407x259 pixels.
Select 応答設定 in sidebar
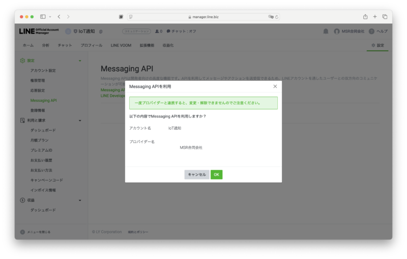point(38,91)
